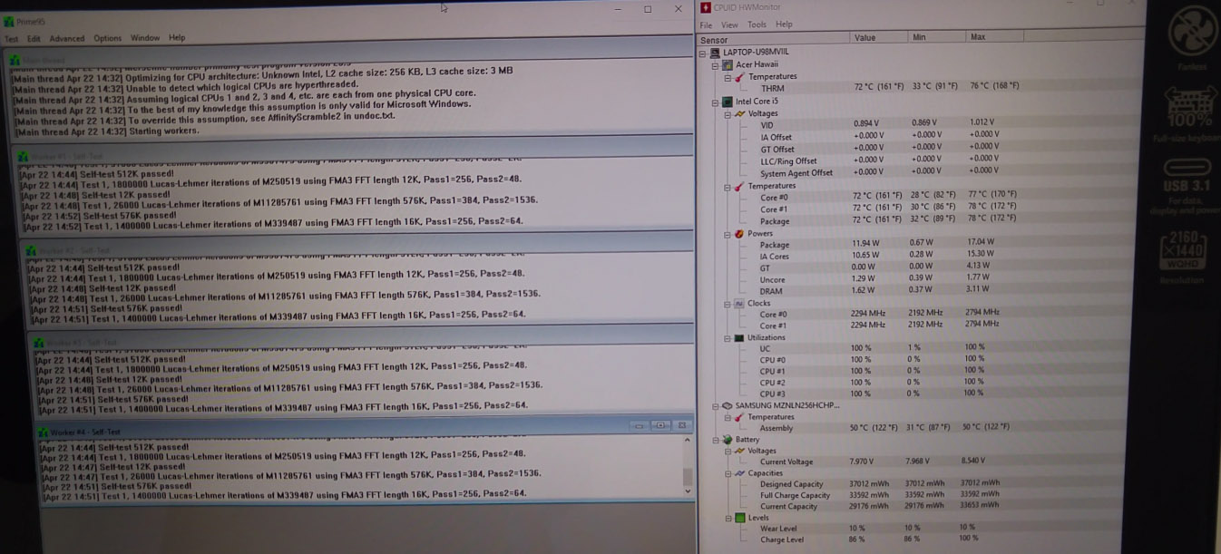Click the Utilizations icon in HWMonitor
This screenshot has height=554, width=1221.
point(739,337)
